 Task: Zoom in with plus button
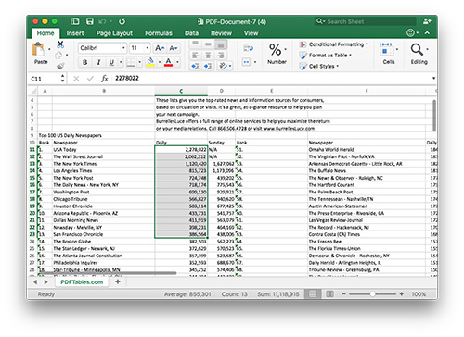click(x=402, y=294)
